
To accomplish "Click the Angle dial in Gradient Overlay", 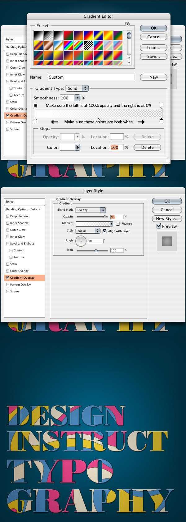I will (x=81, y=240).
